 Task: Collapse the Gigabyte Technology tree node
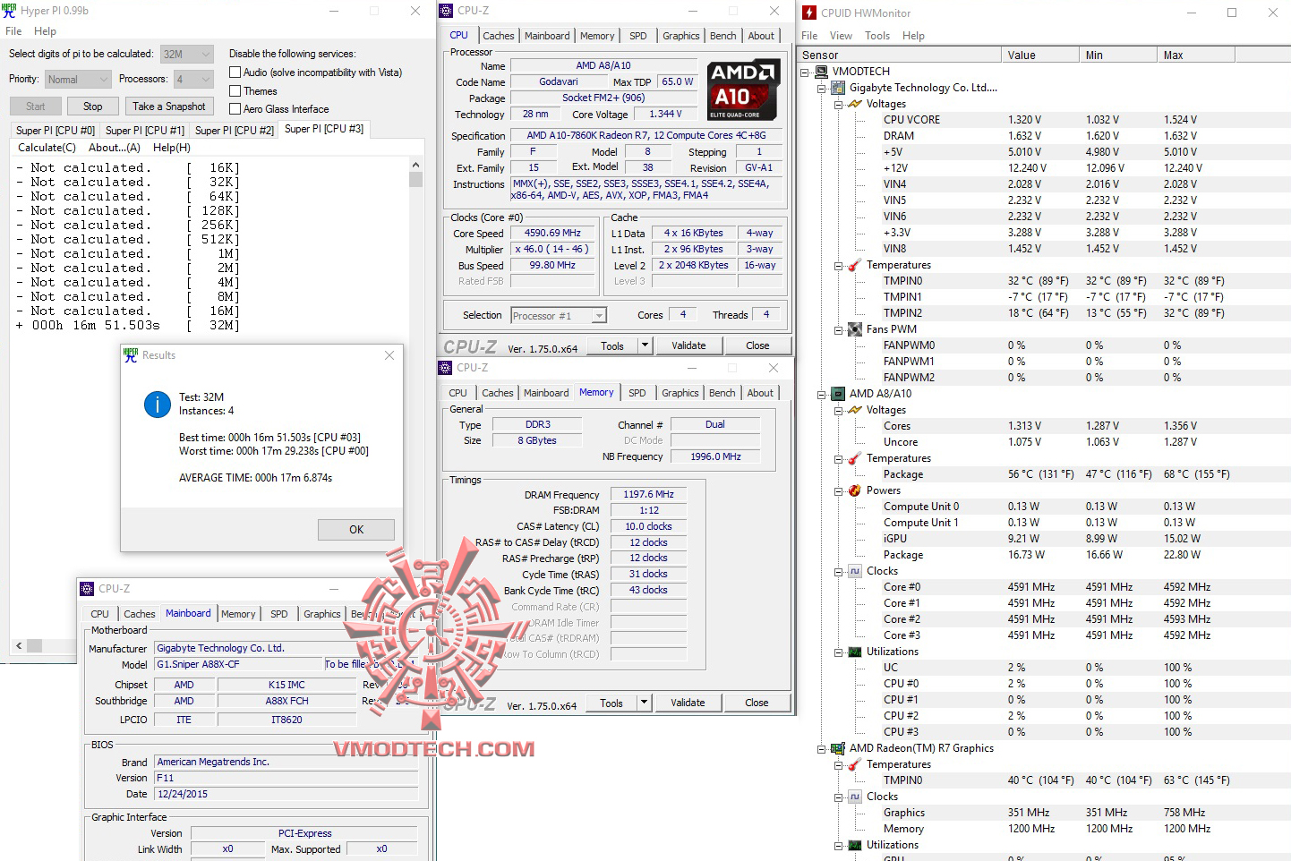822,88
